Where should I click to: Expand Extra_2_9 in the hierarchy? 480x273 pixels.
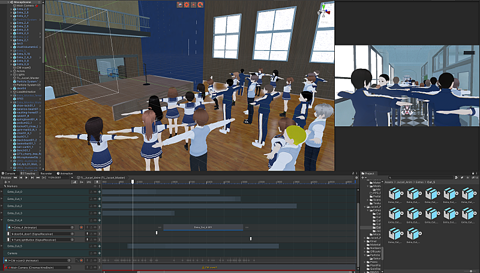pyautogui.click(x=11, y=9)
